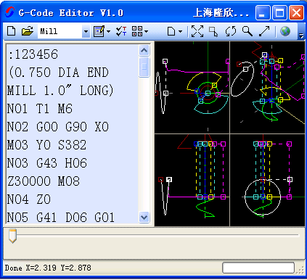Click the zoom extents crossed-arrows icon
The height and width of the screenshot is (280, 307).
point(197,31)
